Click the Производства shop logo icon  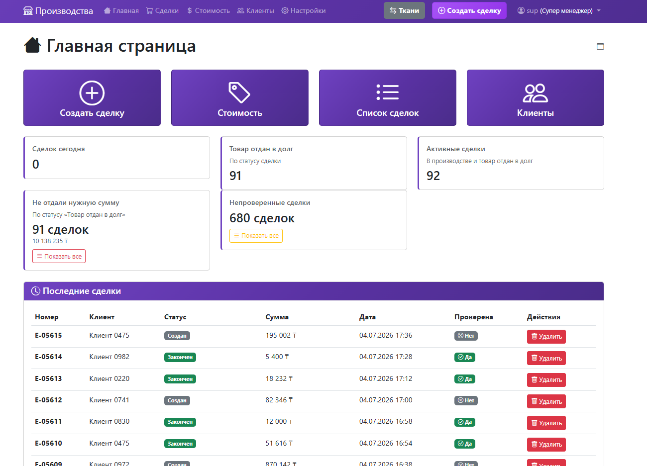(x=28, y=10)
